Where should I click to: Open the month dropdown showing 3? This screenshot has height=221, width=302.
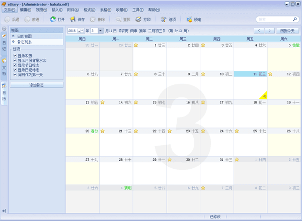[x=101, y=31]
